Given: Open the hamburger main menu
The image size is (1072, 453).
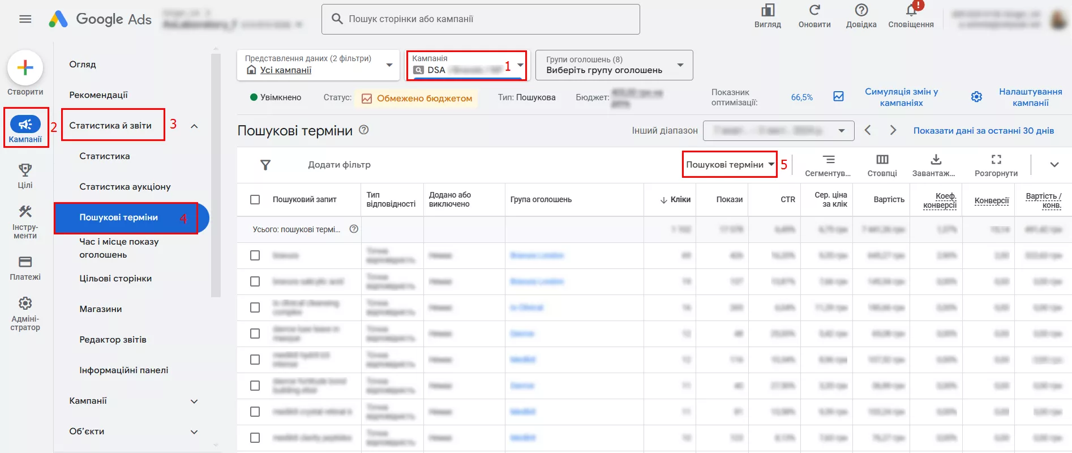Looking at the screenshot, I should pos(25,19).
